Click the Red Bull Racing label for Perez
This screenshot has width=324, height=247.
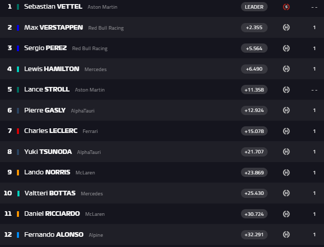[90, 49]
